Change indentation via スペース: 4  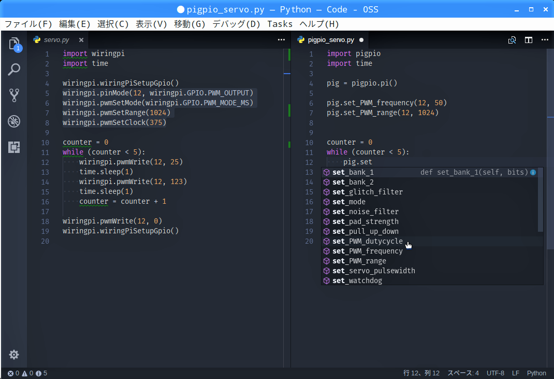[463, 373]
